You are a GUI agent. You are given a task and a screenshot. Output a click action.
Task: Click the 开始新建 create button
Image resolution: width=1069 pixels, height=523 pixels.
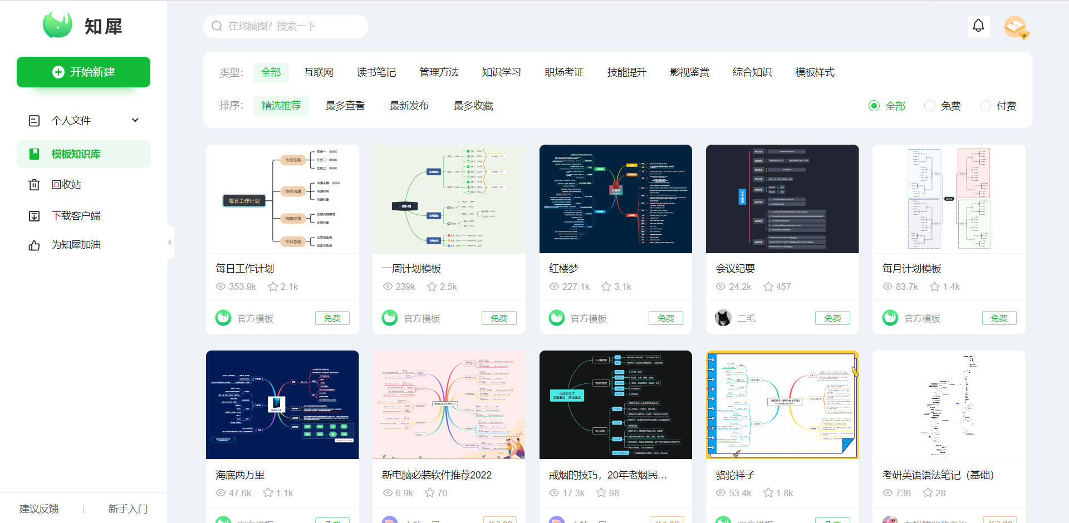click(83, 72)
